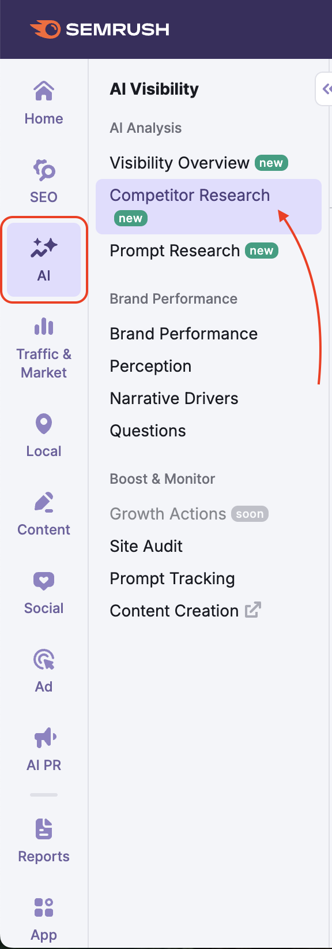Open the App grid icon
This screenshot has height=949, width=332.
click(43, 907)
